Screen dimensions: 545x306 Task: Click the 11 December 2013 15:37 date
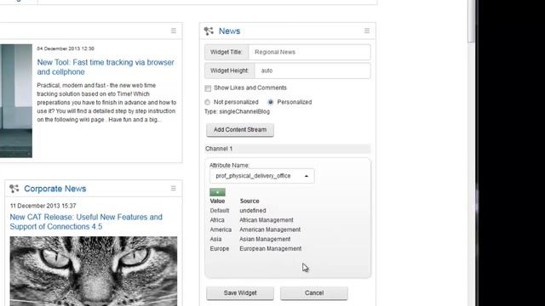[43, 206]
